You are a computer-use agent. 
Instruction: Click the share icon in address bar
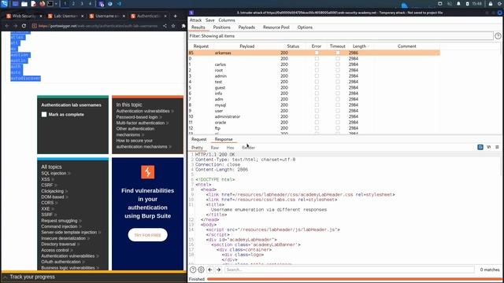[165, 26]
